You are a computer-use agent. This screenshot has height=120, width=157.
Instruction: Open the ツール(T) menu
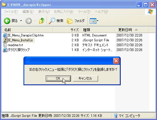tap(84, 12)
